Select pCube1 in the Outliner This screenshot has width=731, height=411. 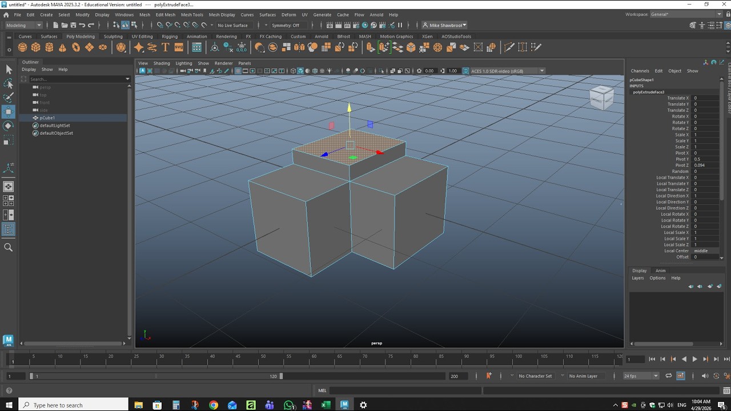47,118
